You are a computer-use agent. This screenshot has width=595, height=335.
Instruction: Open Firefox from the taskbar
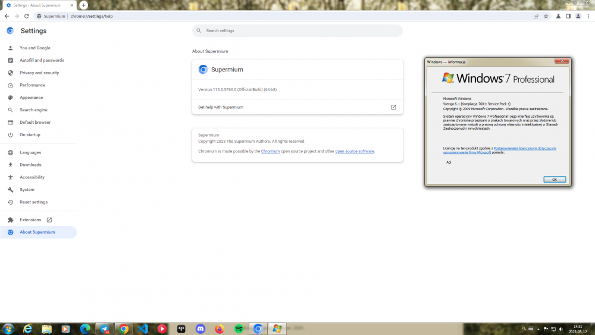tap(220, 328)
